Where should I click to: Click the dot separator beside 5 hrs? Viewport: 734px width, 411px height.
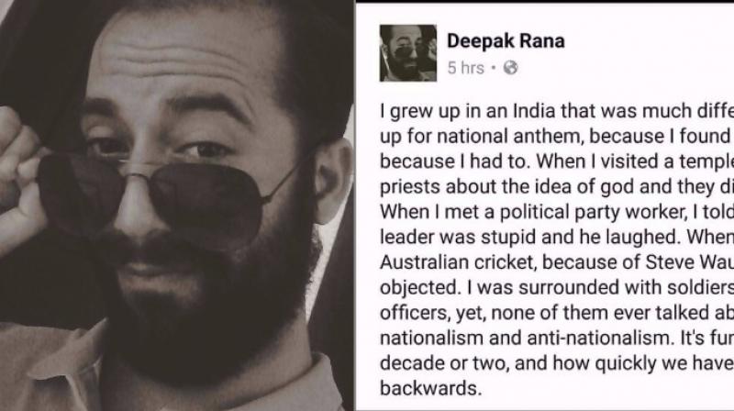point(494,68)
